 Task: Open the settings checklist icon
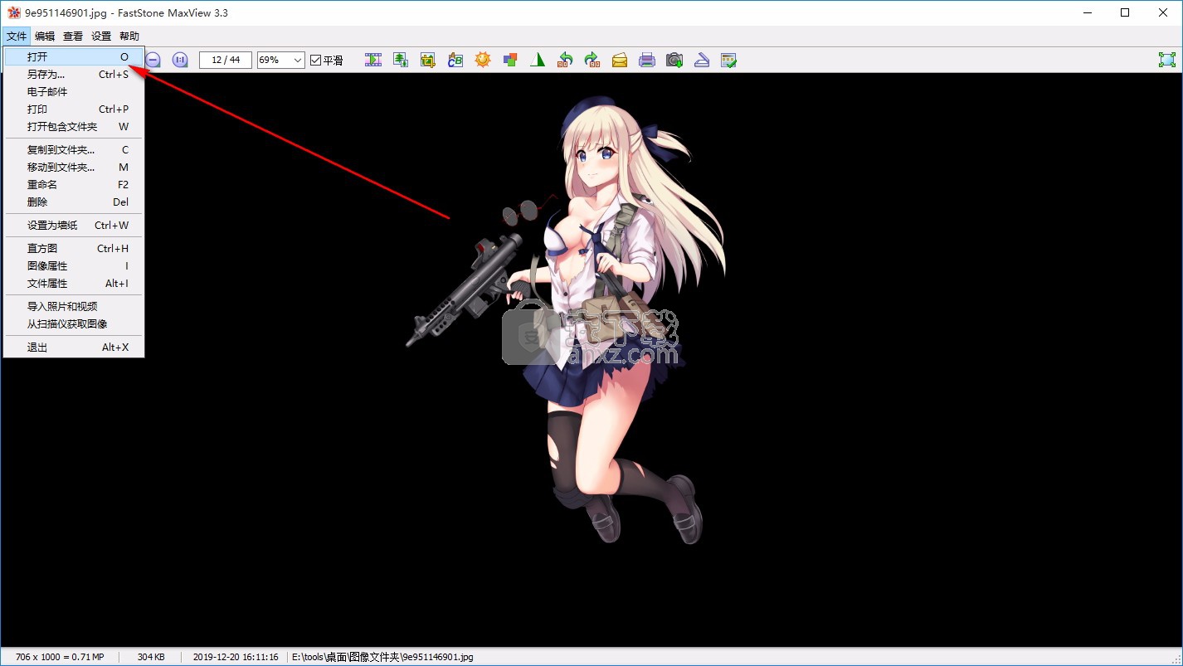729,60
